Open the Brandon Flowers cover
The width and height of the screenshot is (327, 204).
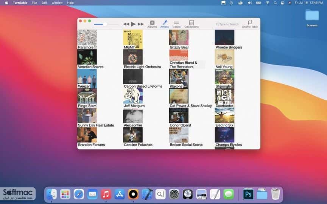point(87,135)
